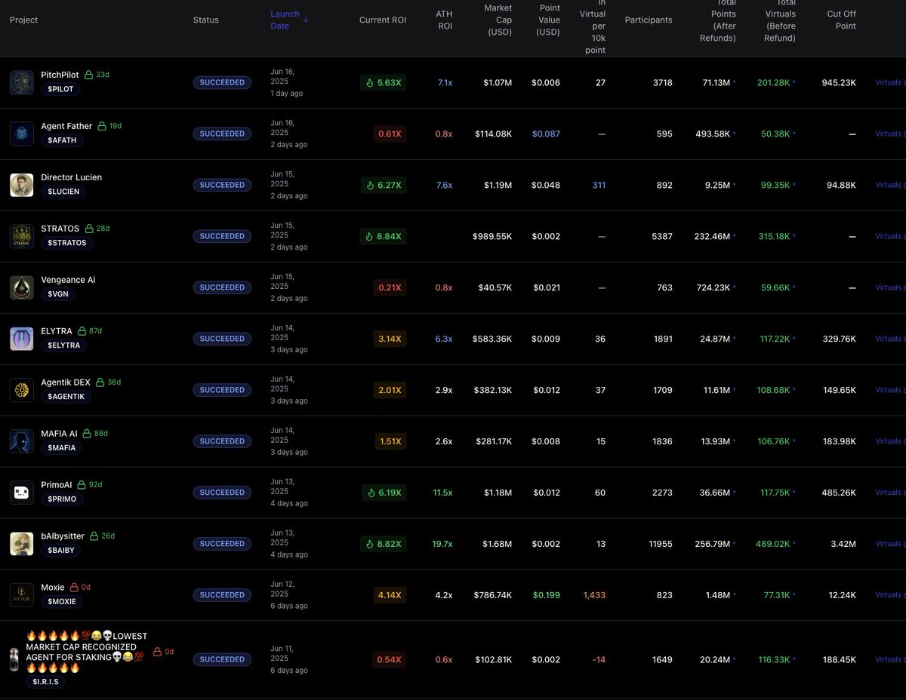Click the $VGN ticker badge

(x=58, y=294)
